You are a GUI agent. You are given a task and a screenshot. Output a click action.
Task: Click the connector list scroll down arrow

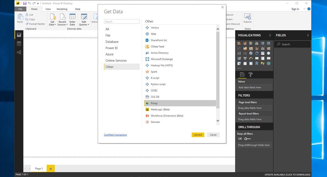[x=218, y=121]
